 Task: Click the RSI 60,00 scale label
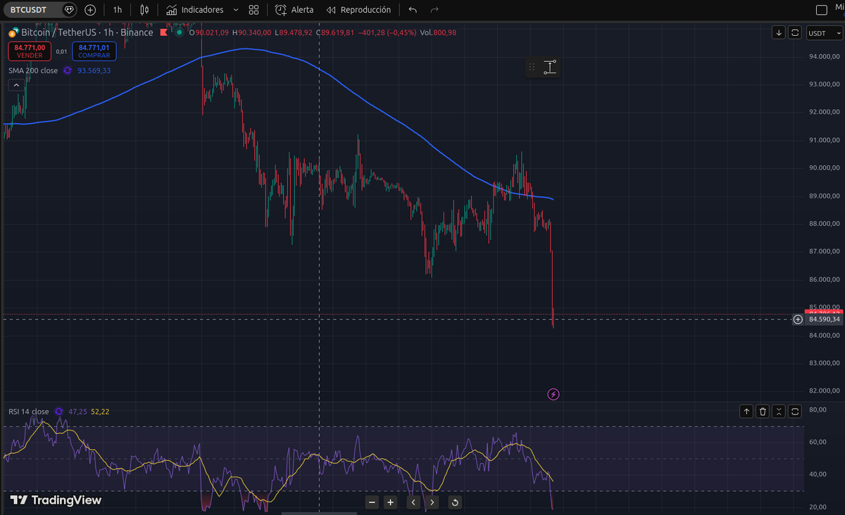point(818,442)
